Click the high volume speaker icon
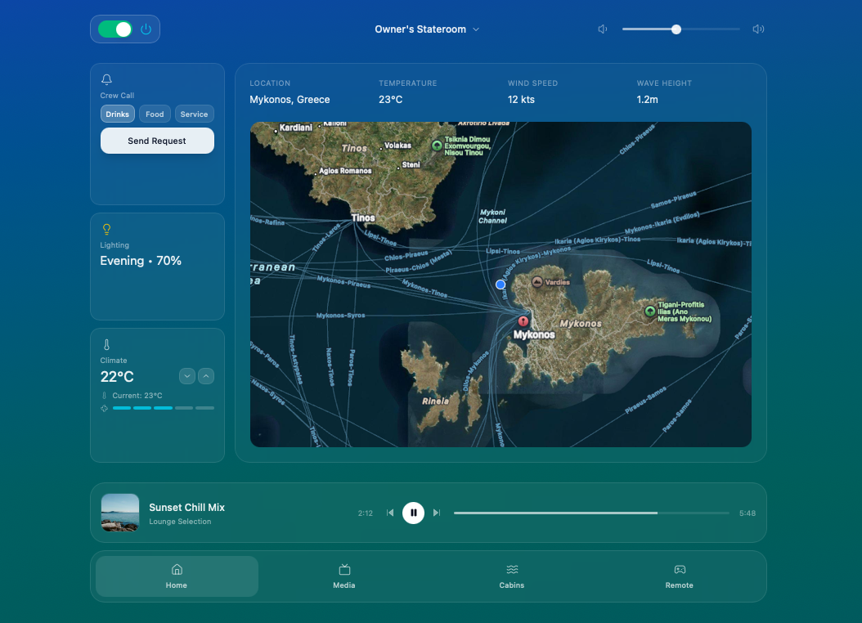 coord(758,29)
